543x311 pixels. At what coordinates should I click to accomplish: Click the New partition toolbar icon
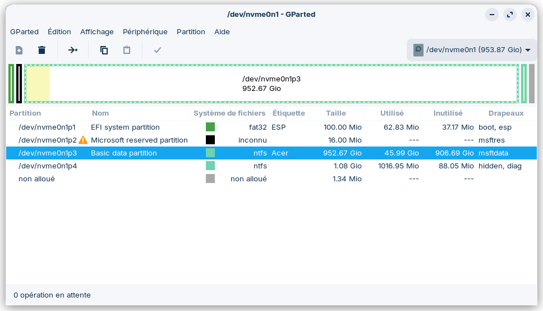(19, 50)
